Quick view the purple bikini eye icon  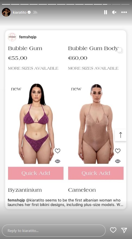pyautogui.click(x=57, y=161)
